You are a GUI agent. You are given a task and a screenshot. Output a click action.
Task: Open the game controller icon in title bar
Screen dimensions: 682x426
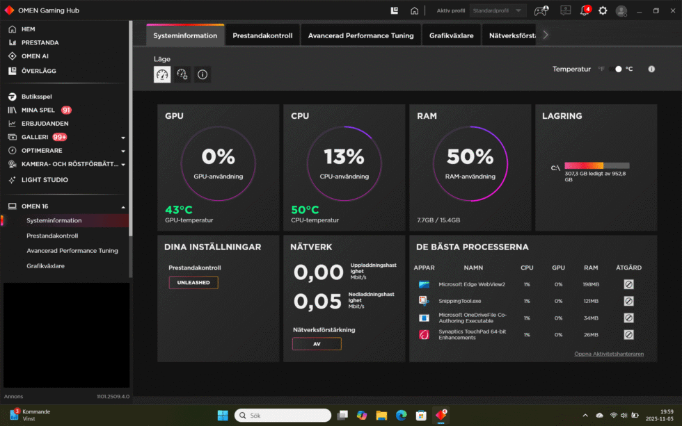coord(541,10)
